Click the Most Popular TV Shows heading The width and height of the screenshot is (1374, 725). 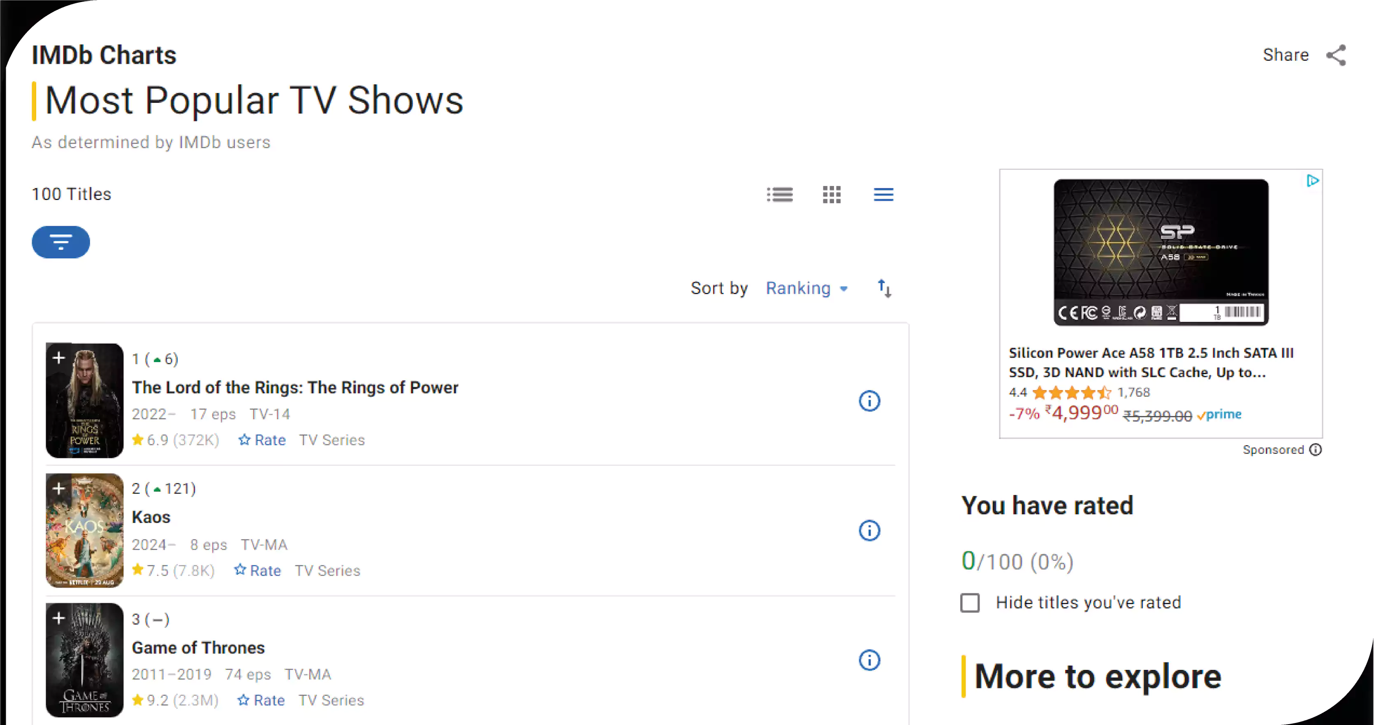point(254,100)
